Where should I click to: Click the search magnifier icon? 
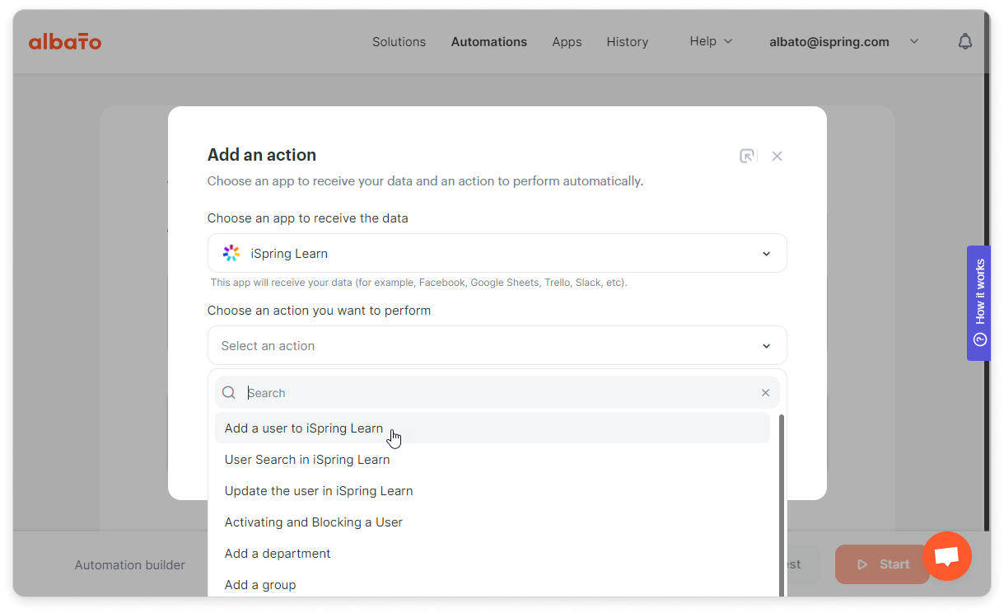click(229, 393)
